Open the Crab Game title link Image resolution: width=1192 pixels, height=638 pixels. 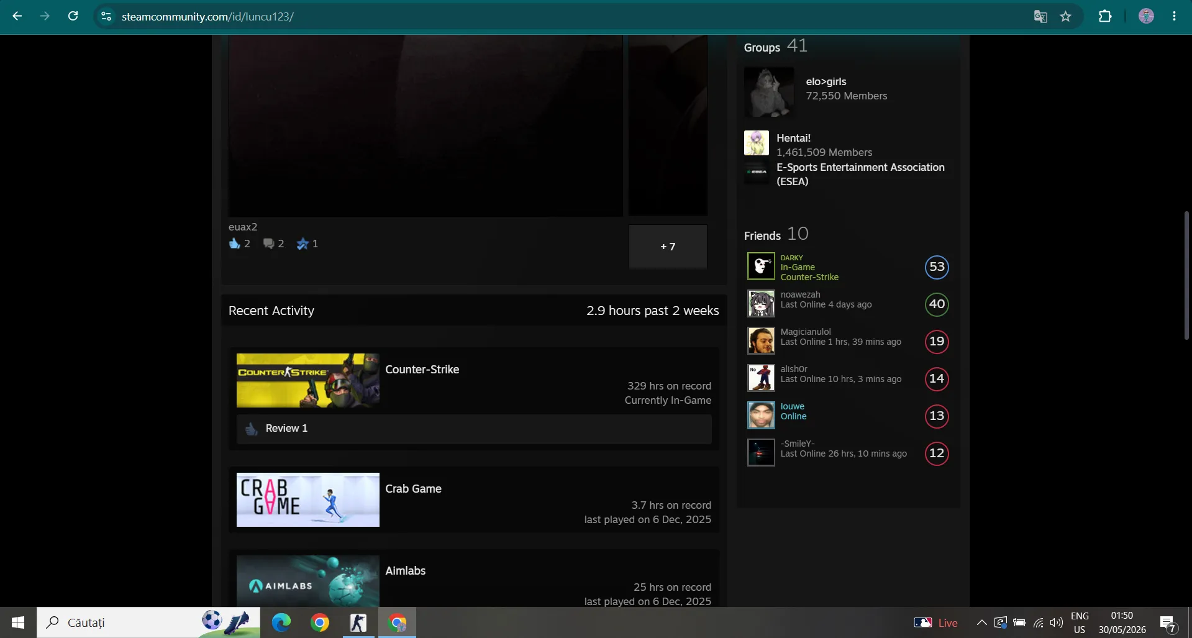pos(414,489)
